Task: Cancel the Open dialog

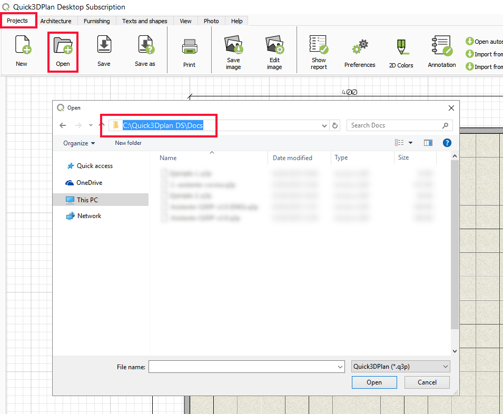Action: point(427,382)
